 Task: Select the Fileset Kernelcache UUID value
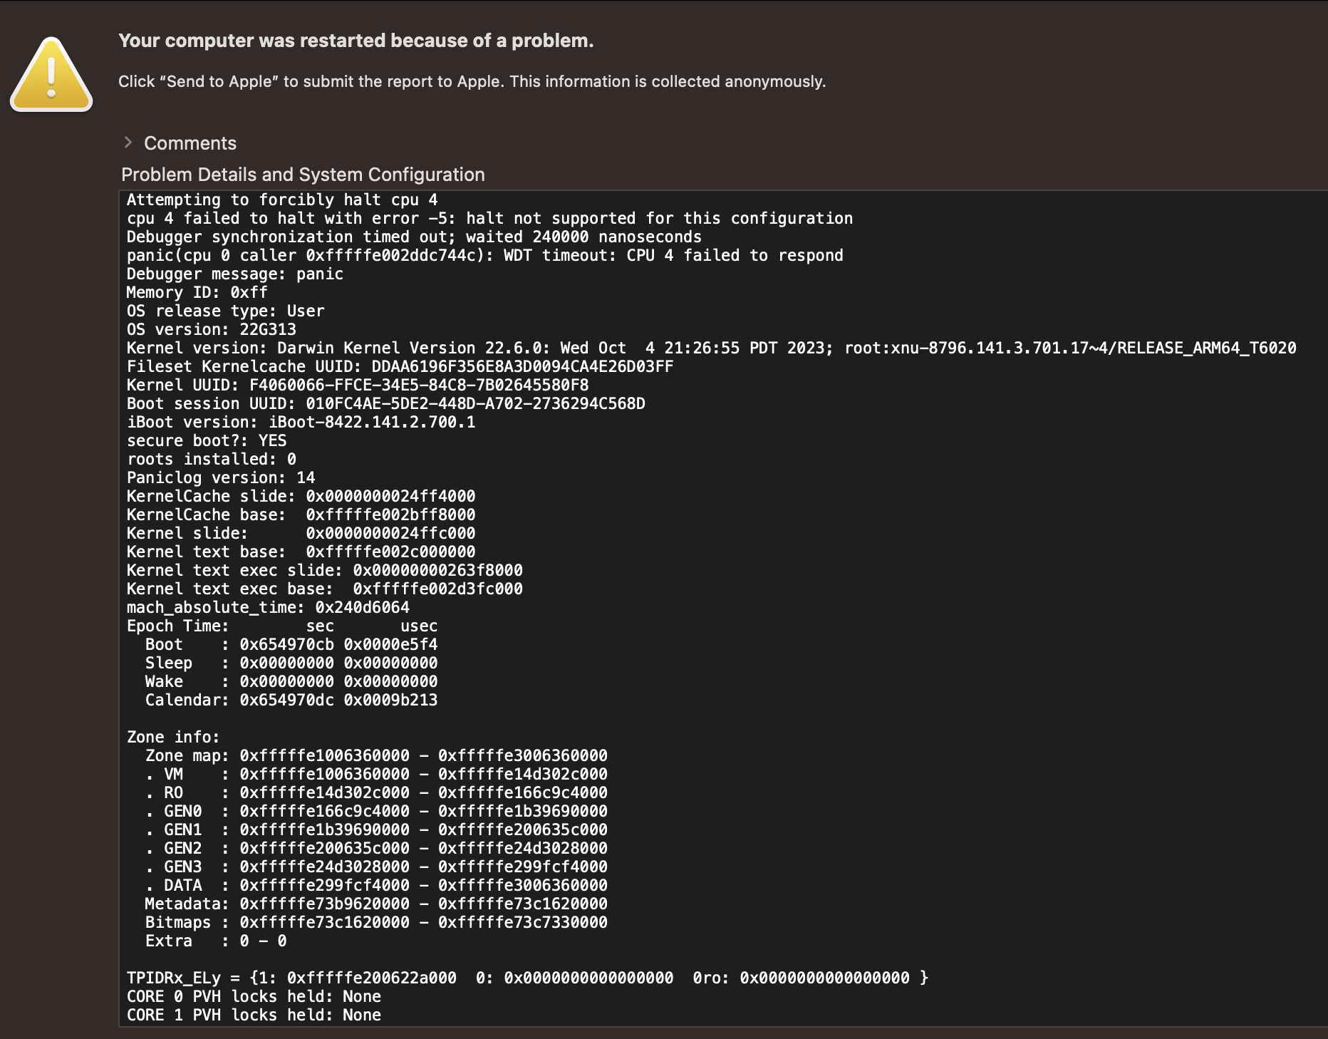(522, 366)
